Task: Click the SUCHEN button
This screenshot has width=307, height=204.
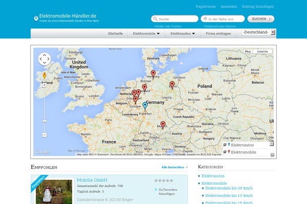Action: pos(261,19)
